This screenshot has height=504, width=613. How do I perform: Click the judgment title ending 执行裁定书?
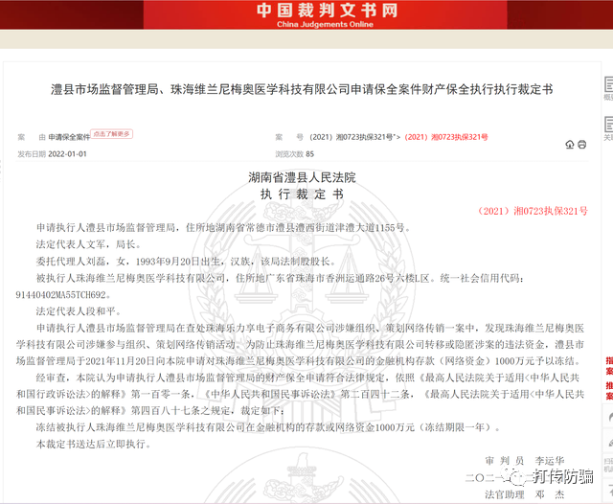coord(302,89)
